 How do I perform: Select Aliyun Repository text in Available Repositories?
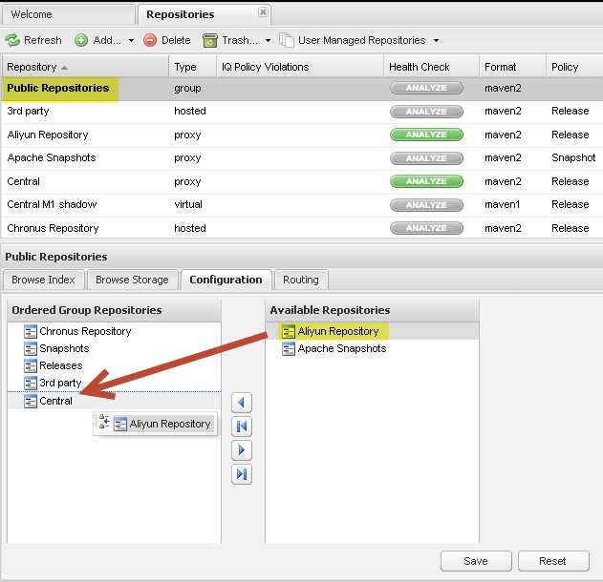point(338,331)
